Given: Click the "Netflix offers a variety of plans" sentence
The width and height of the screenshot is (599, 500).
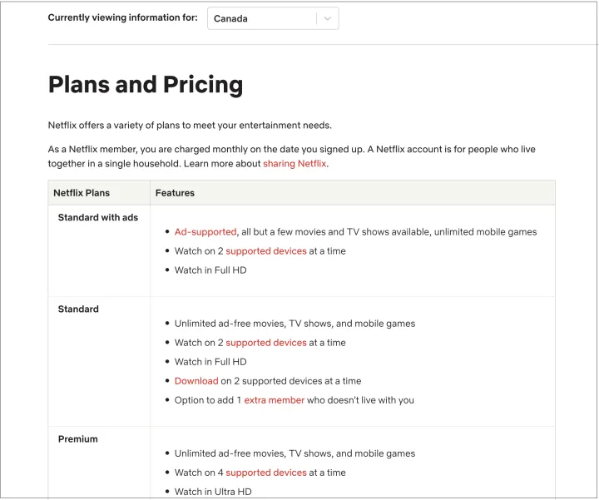Looking at the screenshot, I should (190, 126).
